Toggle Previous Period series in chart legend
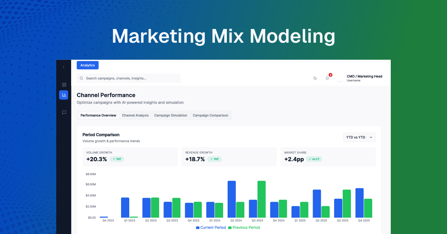This screenshot has height=234, width=447. [244, 227]
